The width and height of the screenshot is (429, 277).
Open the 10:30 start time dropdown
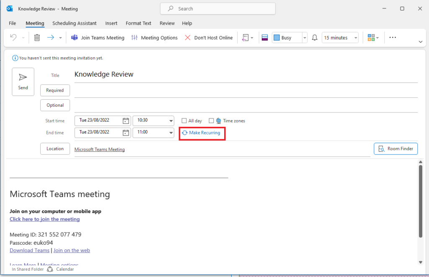[x=171, y=121]
